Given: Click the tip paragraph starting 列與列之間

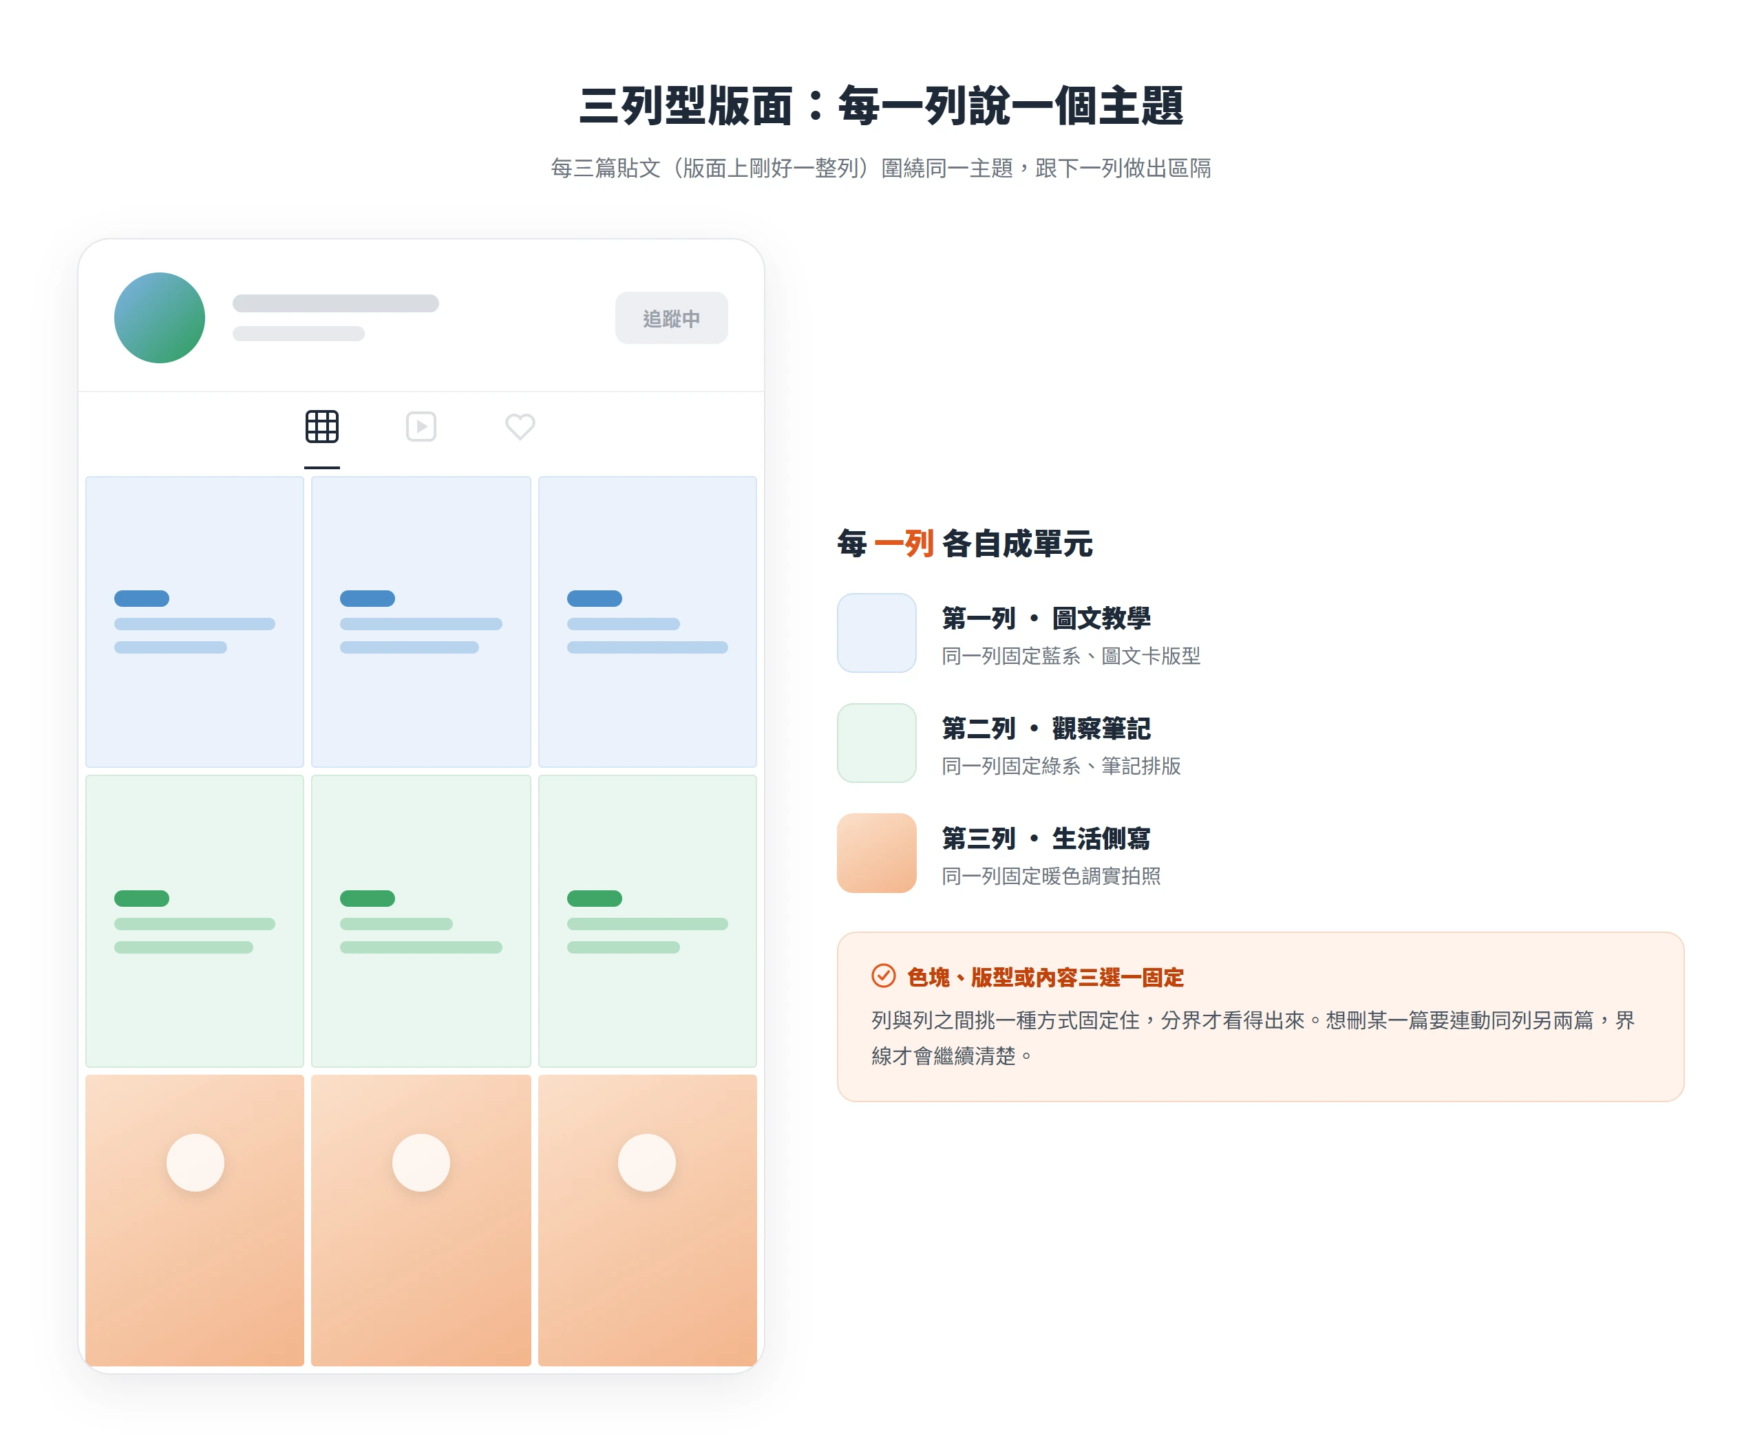Looking at the screenshot, I should point(1253,1038).
